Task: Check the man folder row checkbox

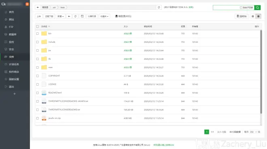Action: [x=38, y=67]
